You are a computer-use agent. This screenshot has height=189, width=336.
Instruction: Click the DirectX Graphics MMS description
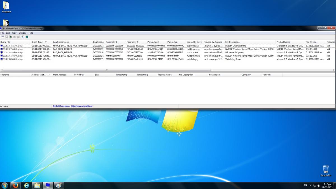236,46
